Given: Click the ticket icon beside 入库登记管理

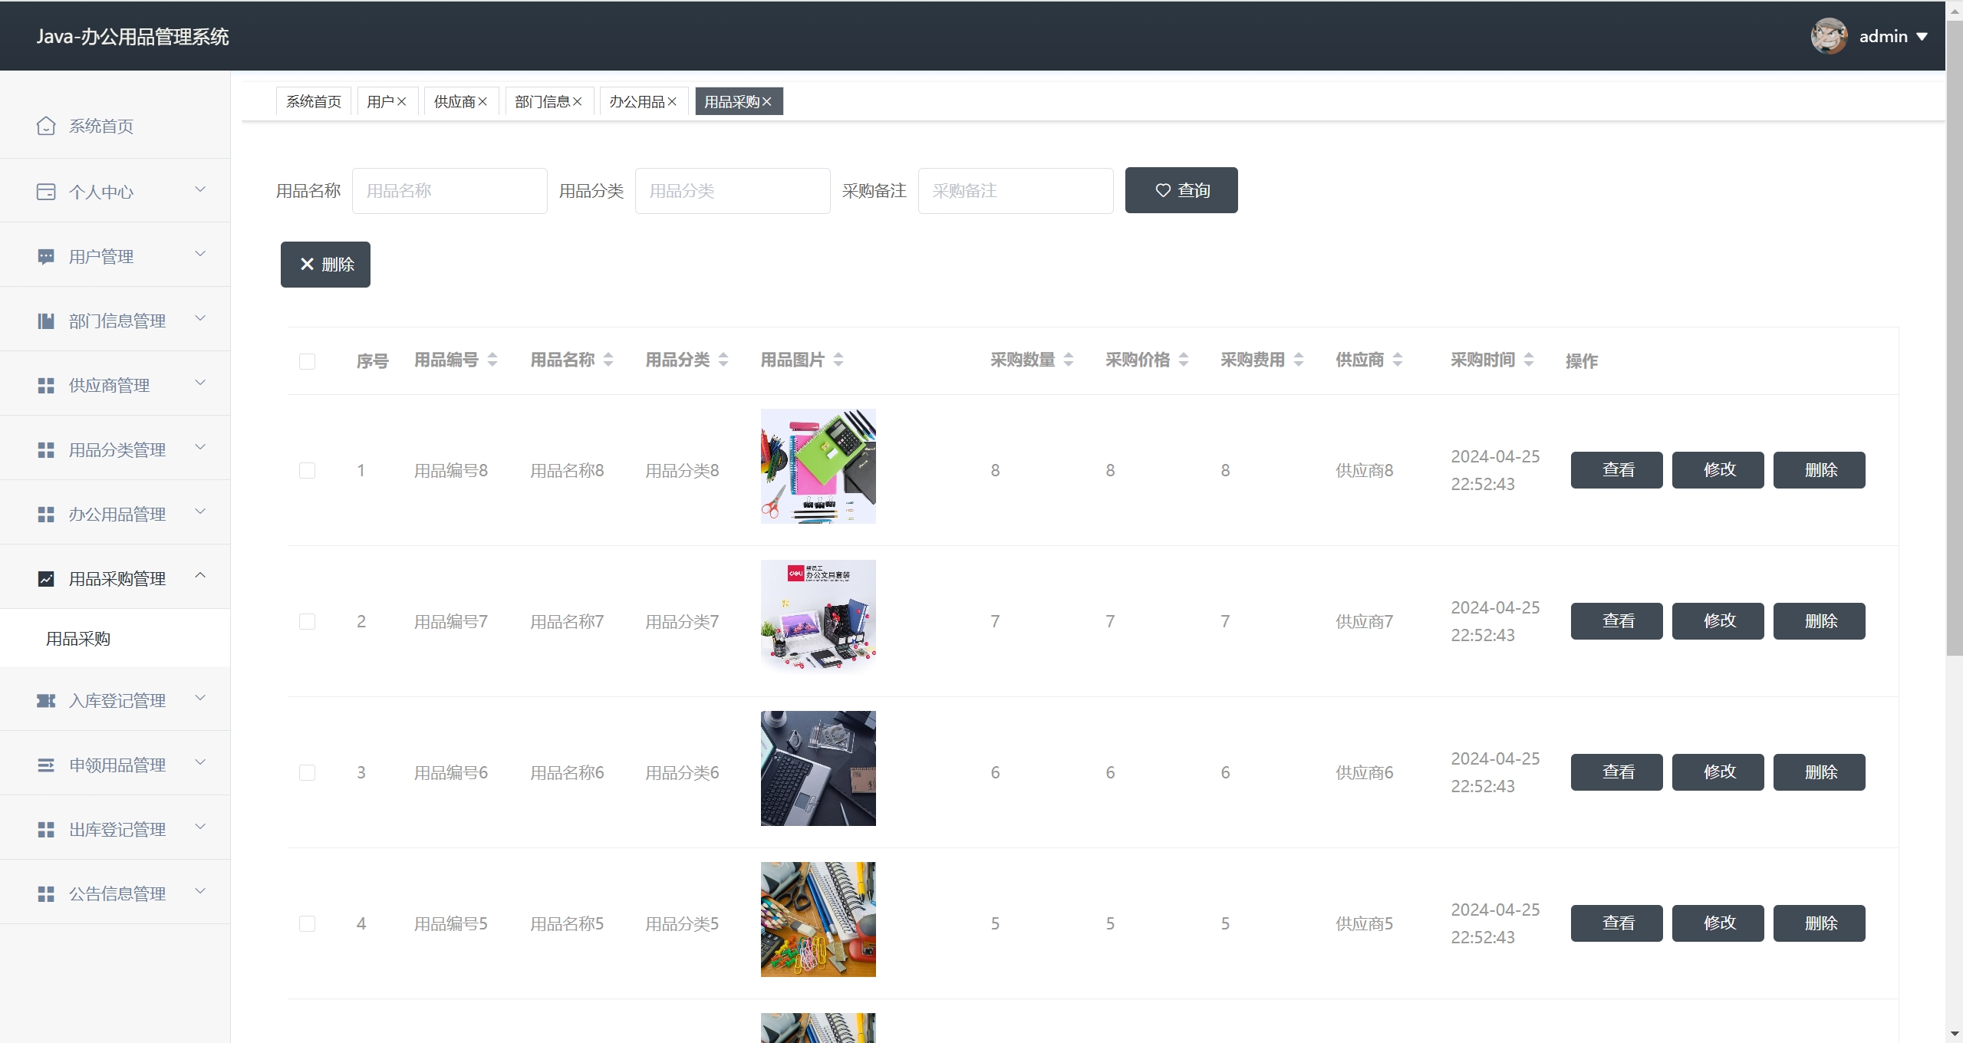Looking at the screenshot, I should (x=46, y=700).
